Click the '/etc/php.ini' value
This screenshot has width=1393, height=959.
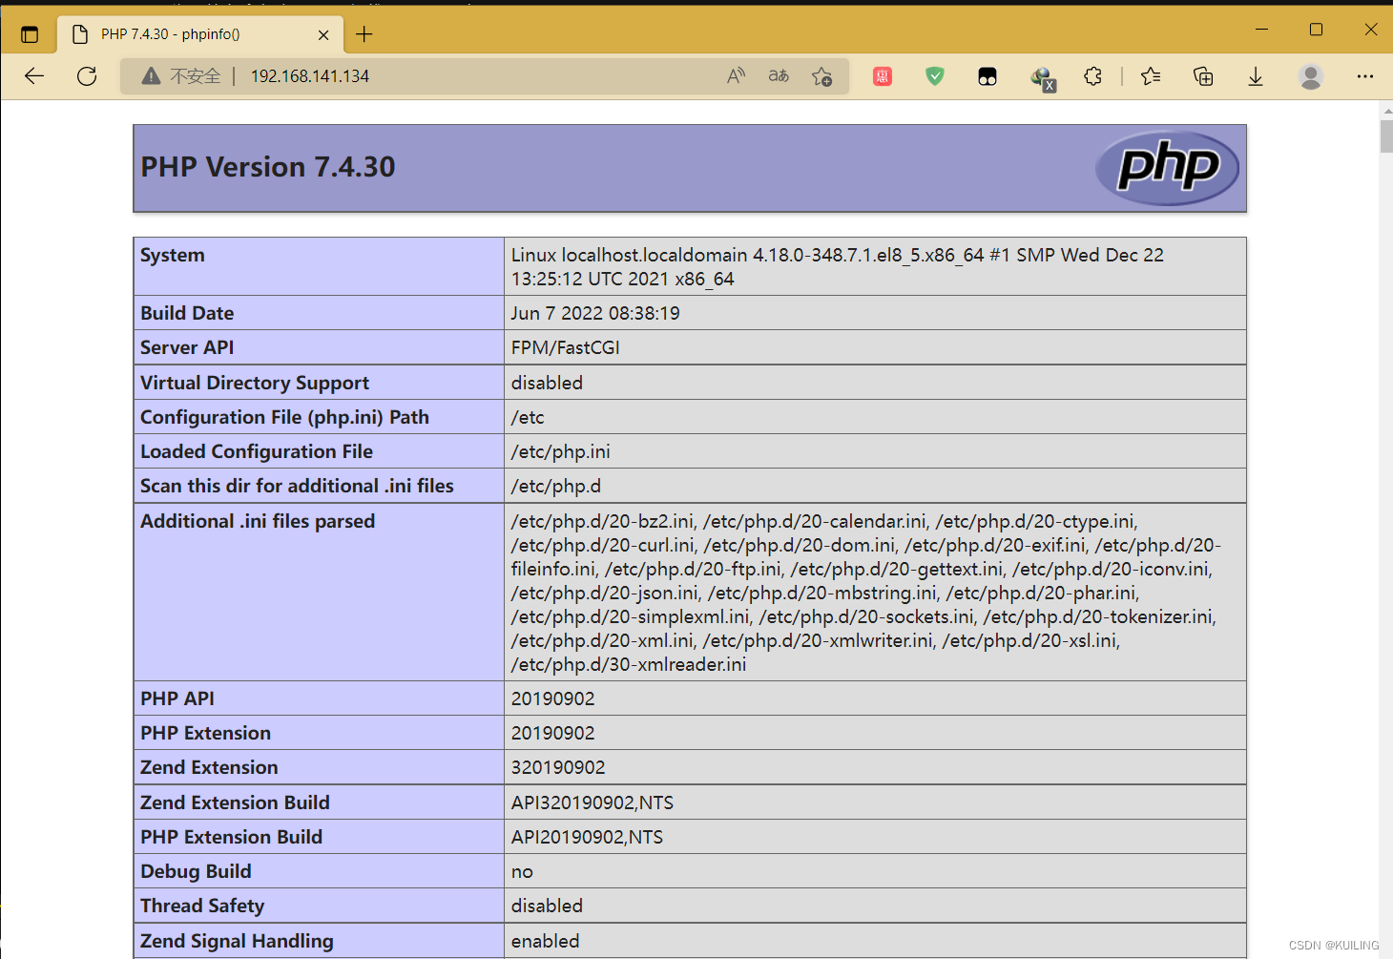(x=560, y=451)
